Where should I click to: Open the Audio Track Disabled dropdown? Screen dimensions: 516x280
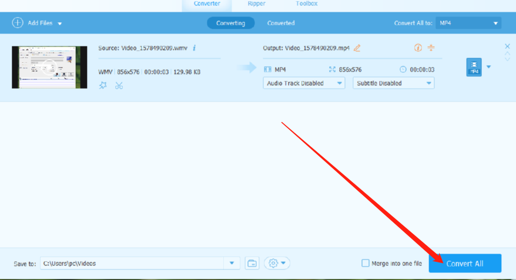click(x=304, y=83)
